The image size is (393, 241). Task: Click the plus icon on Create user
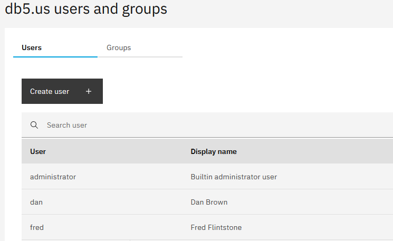click(89, 91)
